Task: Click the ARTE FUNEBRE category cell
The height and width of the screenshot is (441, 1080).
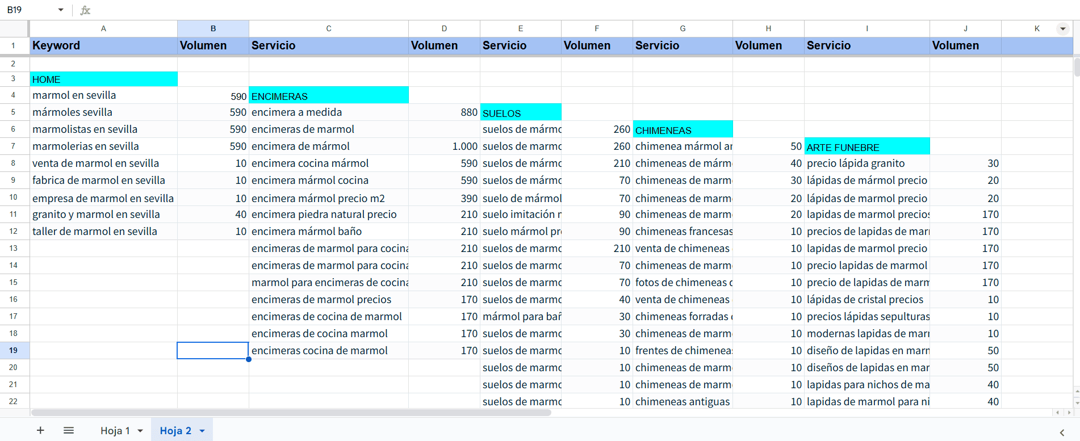Action: pos(866,147)
